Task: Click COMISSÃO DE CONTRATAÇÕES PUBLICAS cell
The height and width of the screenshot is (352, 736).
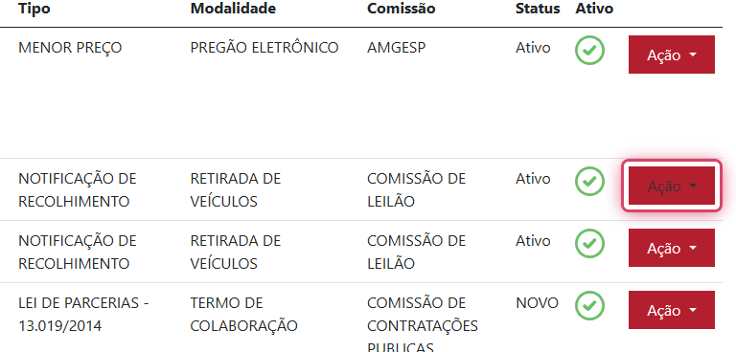Action: pyautogui.click(x=423, y=324)
